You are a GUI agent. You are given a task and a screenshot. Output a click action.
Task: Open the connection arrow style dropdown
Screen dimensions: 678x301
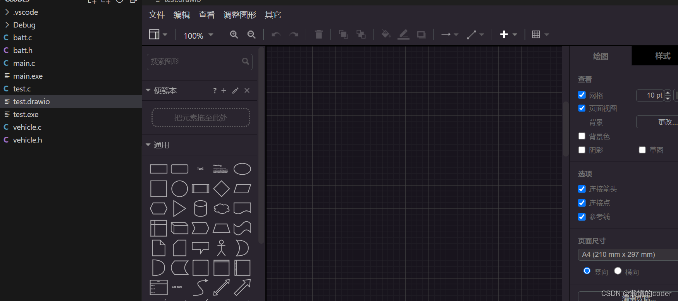[450, 34]
